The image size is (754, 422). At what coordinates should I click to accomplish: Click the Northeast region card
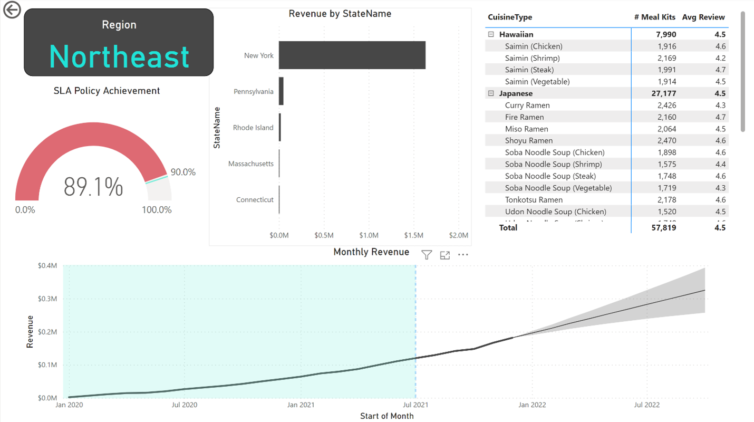tap(119, 43)
